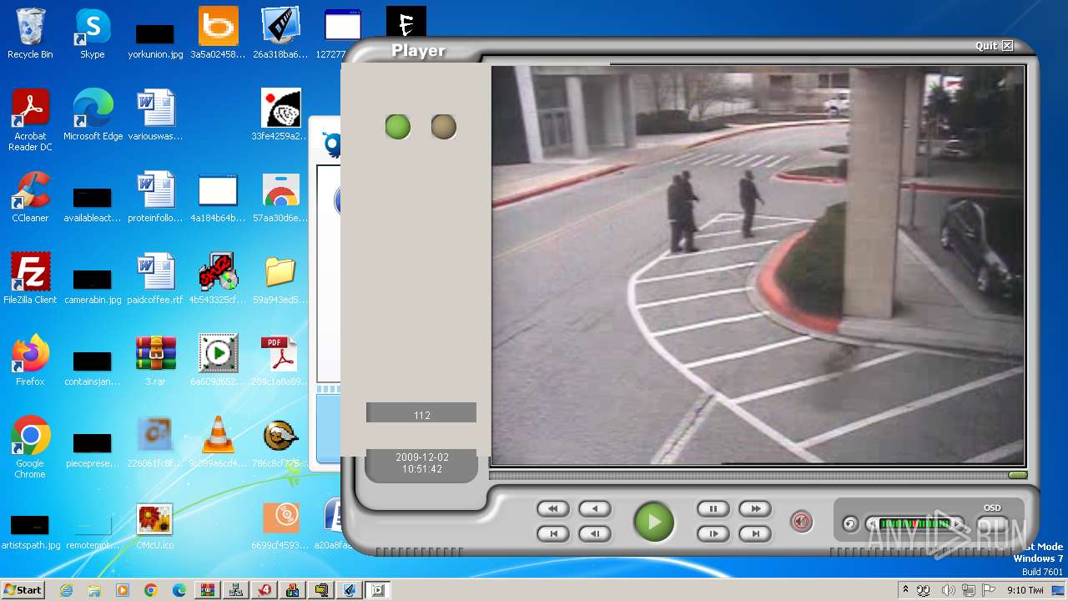Image resolution: width=1068 pixels, height=601 pixels.
Task: Open File Explorer in the taskbar
Action: click(x=94, y=590)
